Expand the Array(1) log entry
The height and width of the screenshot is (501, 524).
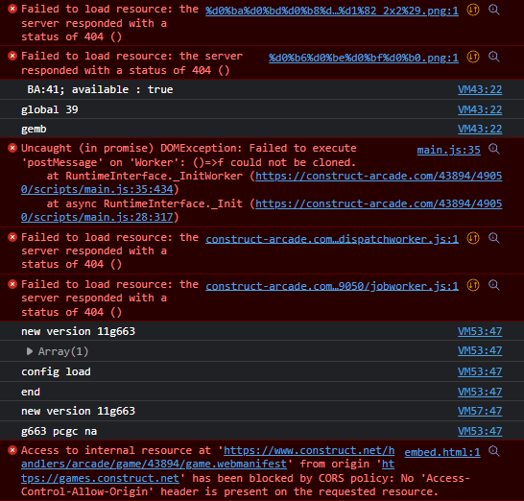(x=30, y=351)
